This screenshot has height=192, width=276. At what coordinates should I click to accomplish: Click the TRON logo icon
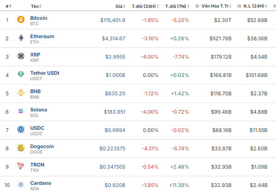pyautogui.click(x=21, y=166)
